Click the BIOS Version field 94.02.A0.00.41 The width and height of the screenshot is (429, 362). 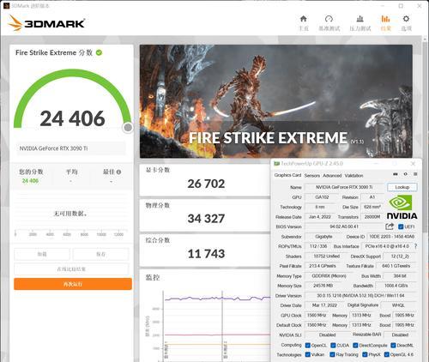coord(344,226)
